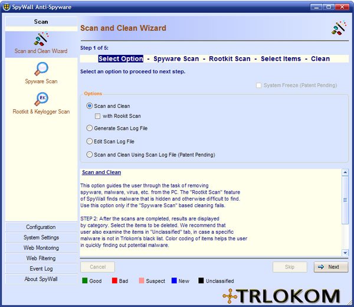Open the Web Monitoring section
Viewport: 354px width, 307px height.
coord(41,248)
